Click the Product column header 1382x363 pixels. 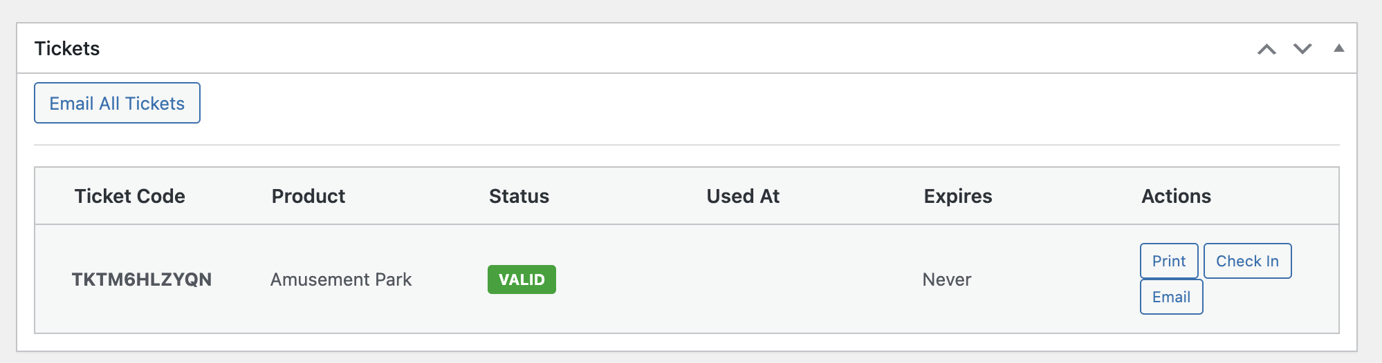pos(308,197)
